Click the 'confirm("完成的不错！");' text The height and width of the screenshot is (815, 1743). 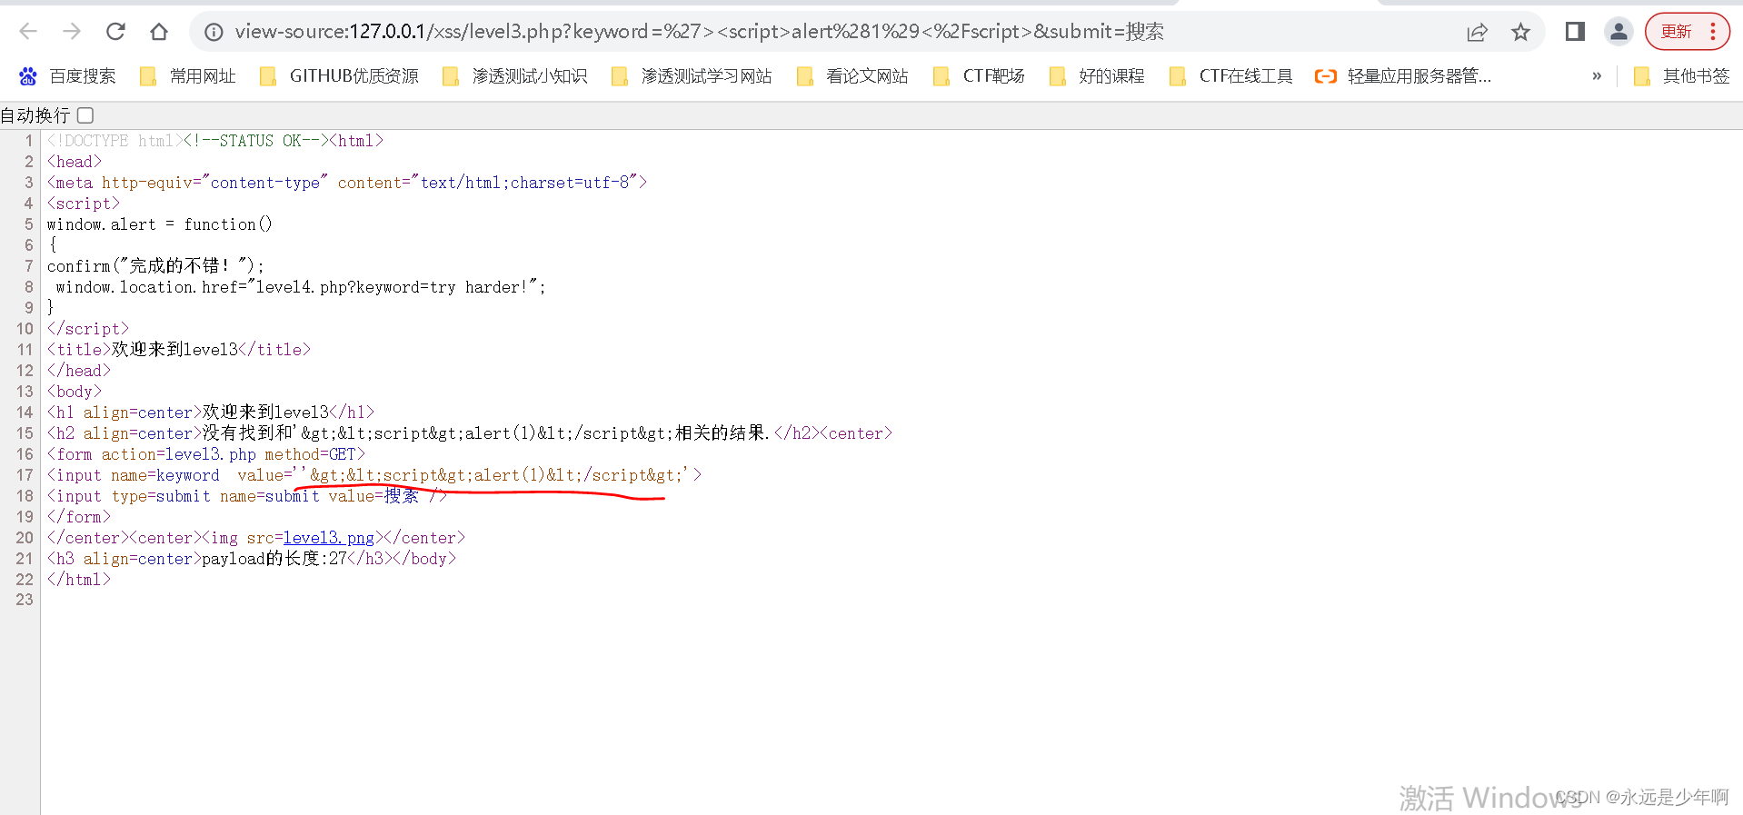[x=155, y=266]
